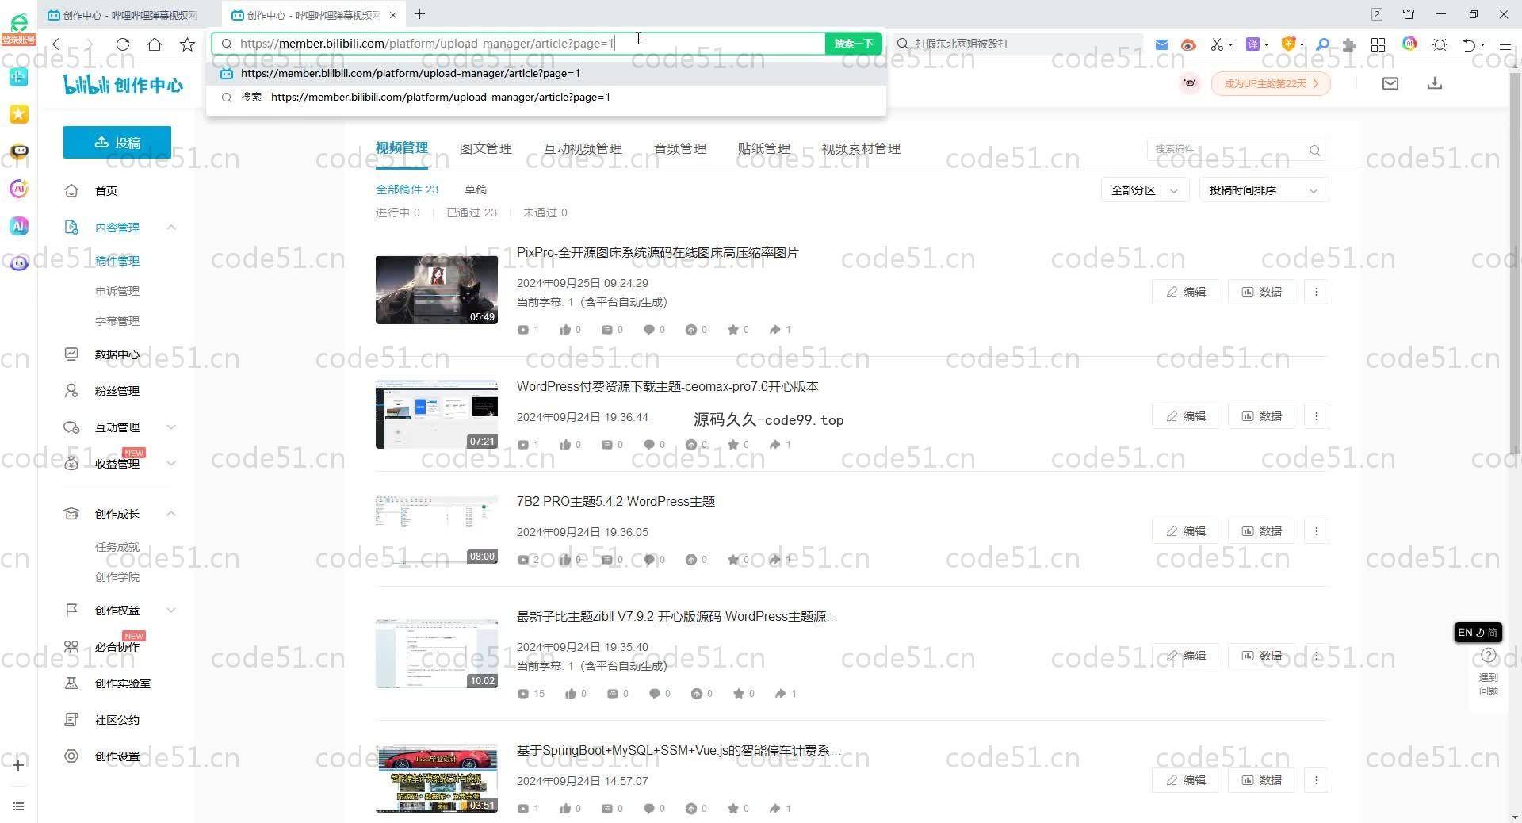Open 必合协作 in sidebar

click(x=117, y=647)
